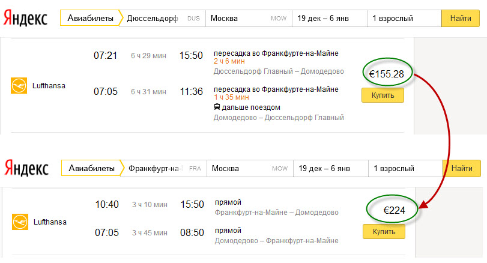Click the Lufthansa logo in the Düsseldorf result
This screenshot has width=487, height=263.
click(x=19, y=85)
